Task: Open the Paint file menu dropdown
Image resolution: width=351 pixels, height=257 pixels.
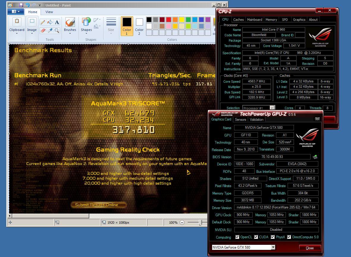Action: coord(16,12)
